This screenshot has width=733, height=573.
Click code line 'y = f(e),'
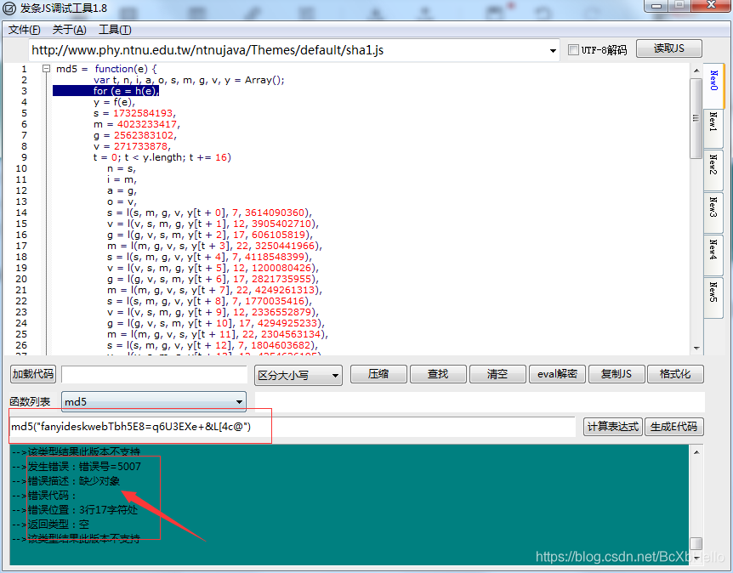click(x=114, y=102)
